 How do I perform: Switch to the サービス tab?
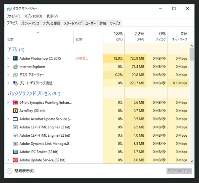pyautogui.click(x=115, y=23)
